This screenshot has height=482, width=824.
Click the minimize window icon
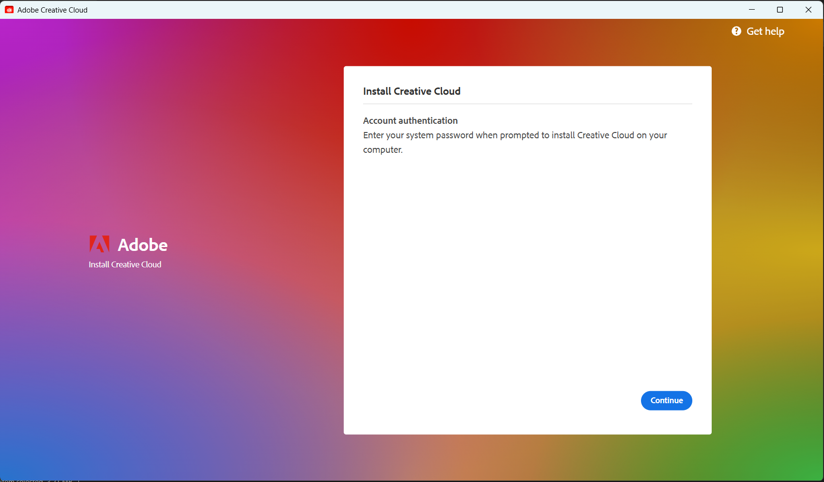(752, 9)
